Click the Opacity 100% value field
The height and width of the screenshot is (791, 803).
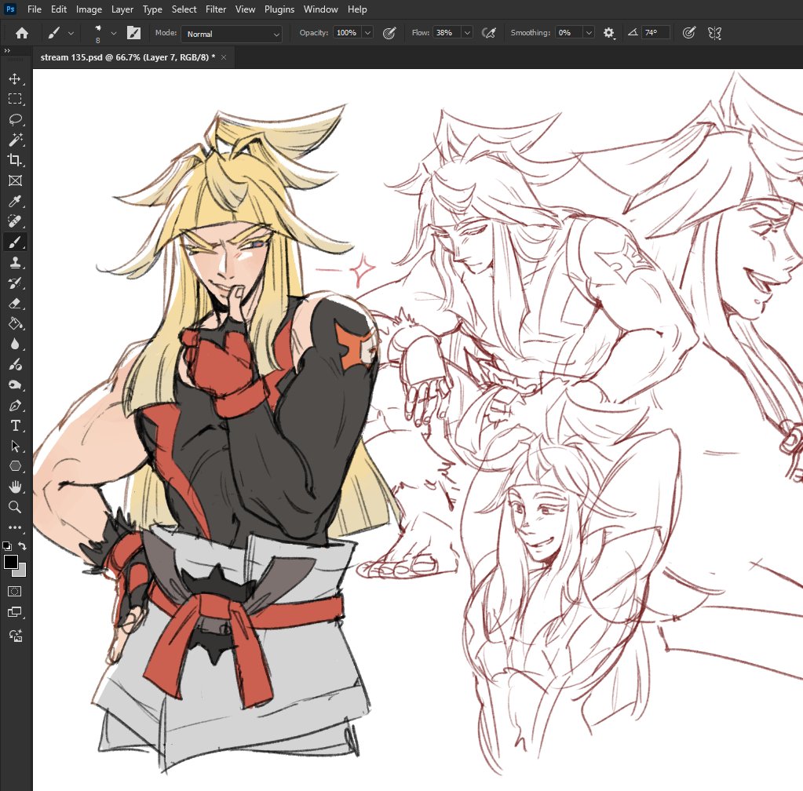(x=347, y=33)
